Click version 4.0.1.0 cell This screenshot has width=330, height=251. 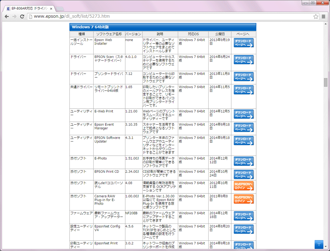pyautogui.click(x=133, y=63)
